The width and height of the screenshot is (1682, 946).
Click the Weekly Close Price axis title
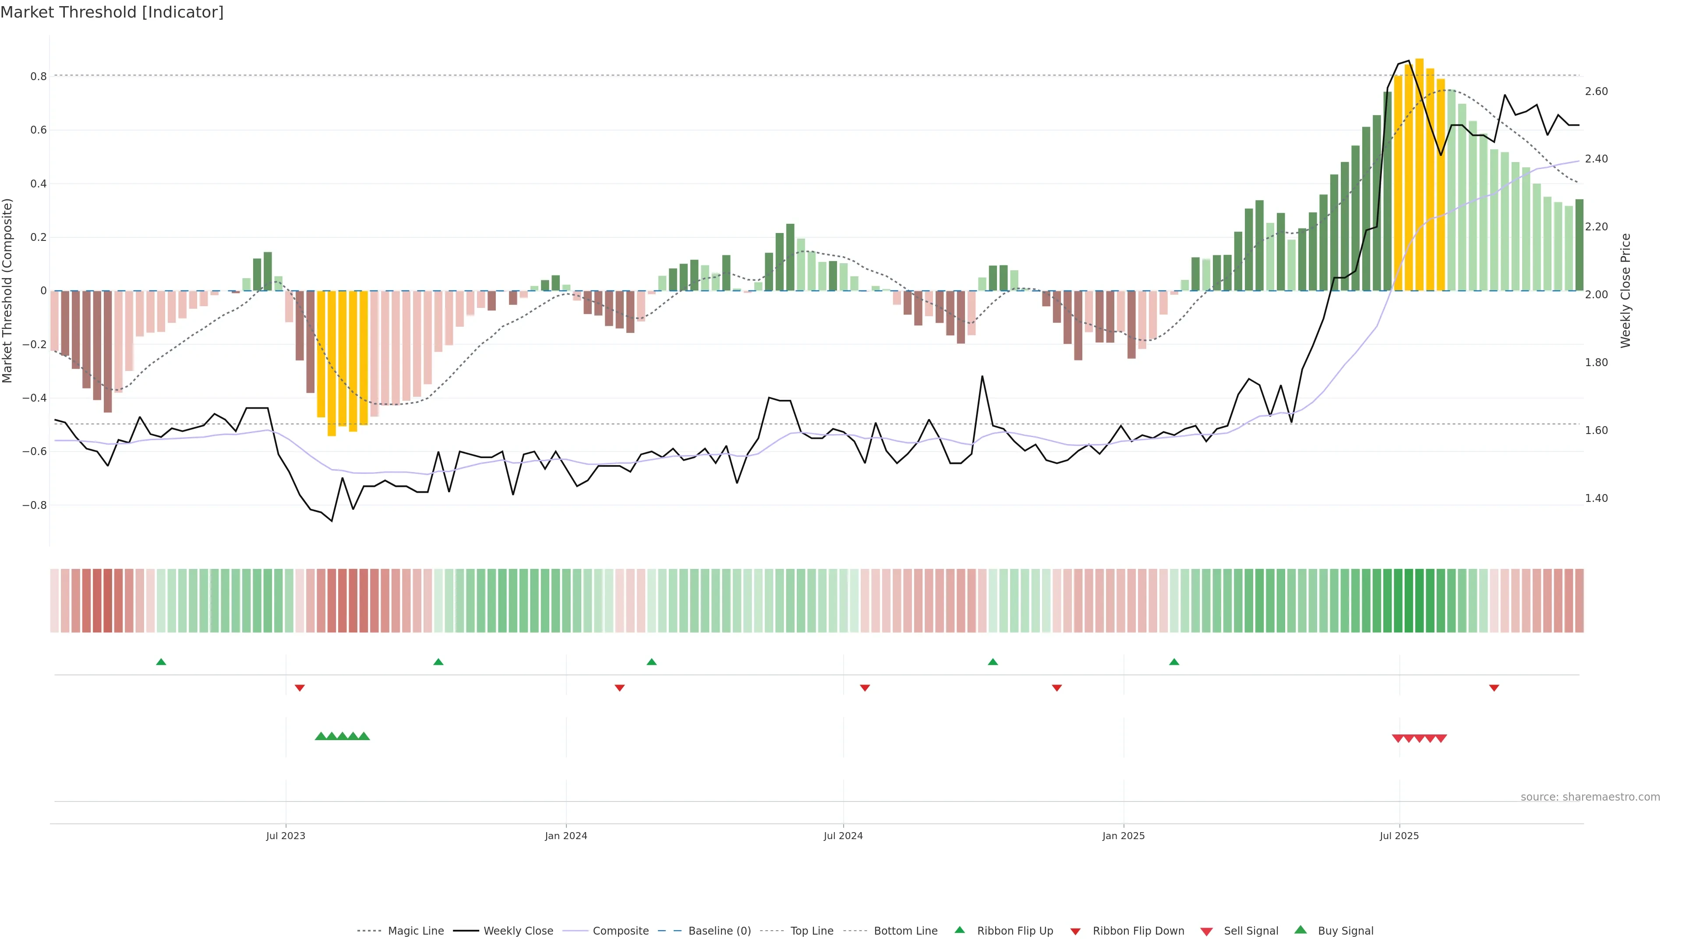click(1625, 290)
